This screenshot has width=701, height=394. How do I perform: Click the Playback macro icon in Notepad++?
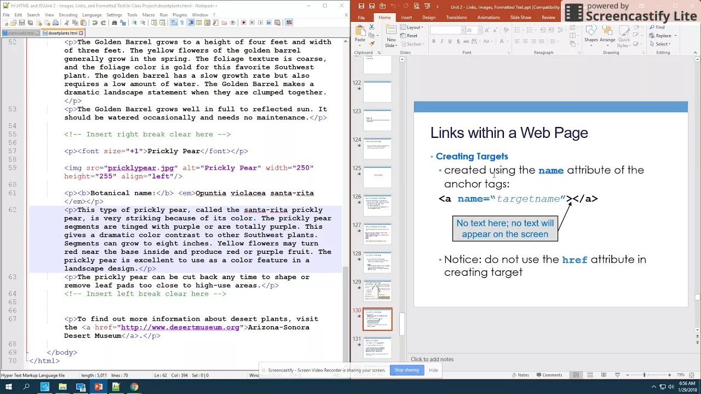260,23
